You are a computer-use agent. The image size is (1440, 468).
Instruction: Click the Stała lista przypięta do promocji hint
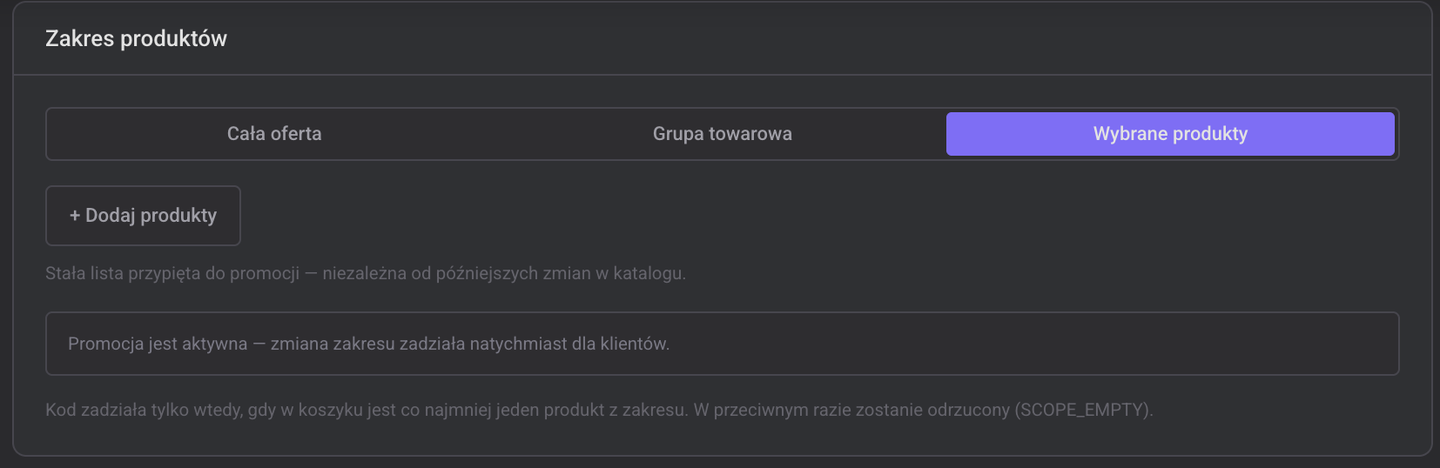[172, 273]
